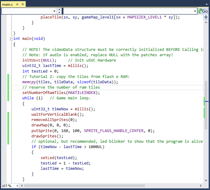Click the vertical scrollbar down arrow
The image size is (210, 190).
coord(206,181)
